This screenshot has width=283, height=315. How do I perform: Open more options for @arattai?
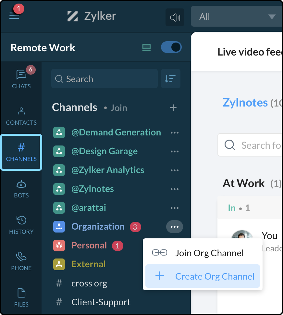[x=174, y=208]
